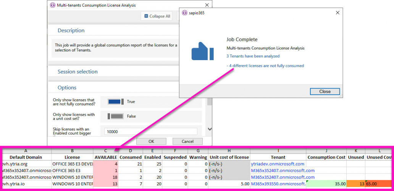This screenshot has height=191, width=394.
Task: Click the Consumed cell showing 21
Action: [131, 164]
